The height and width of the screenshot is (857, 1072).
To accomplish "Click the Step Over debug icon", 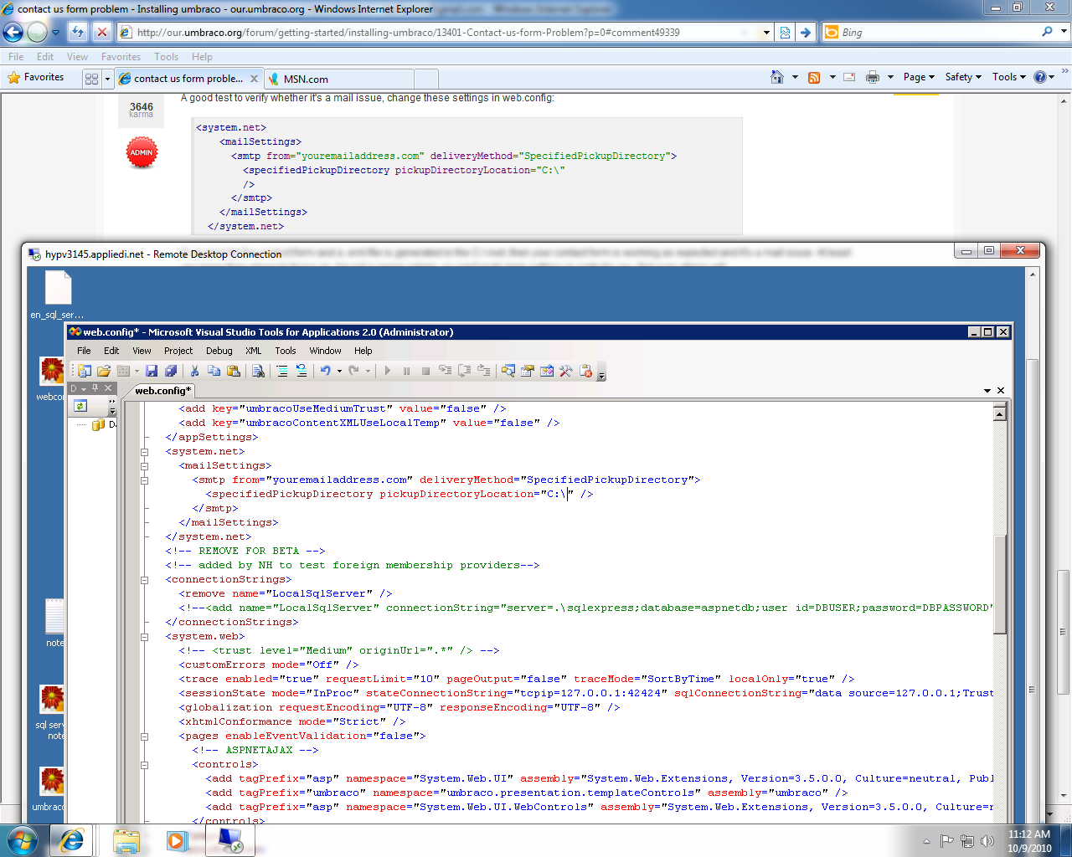I will (x=464, y=371).
